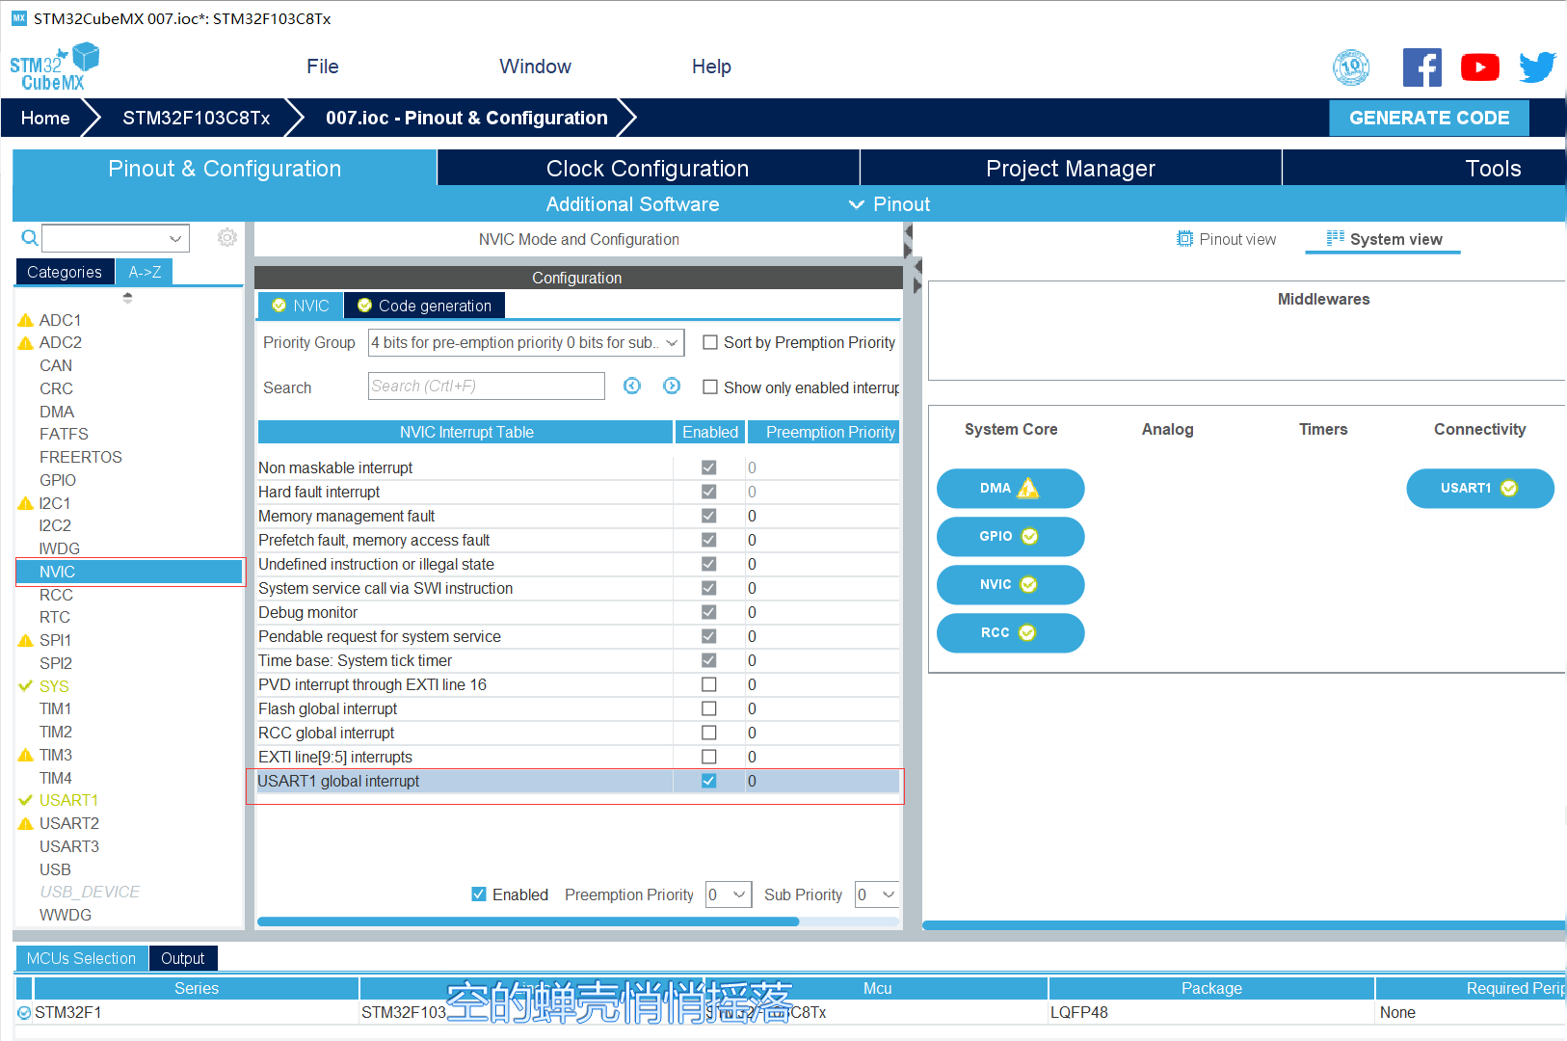Image resolution: width=1567 pixels, height=1041 pixels.
Task: Click the USART1 green checkmark icon in list
Action: 26,800
